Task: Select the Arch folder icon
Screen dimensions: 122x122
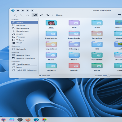Action: point(74,23)
